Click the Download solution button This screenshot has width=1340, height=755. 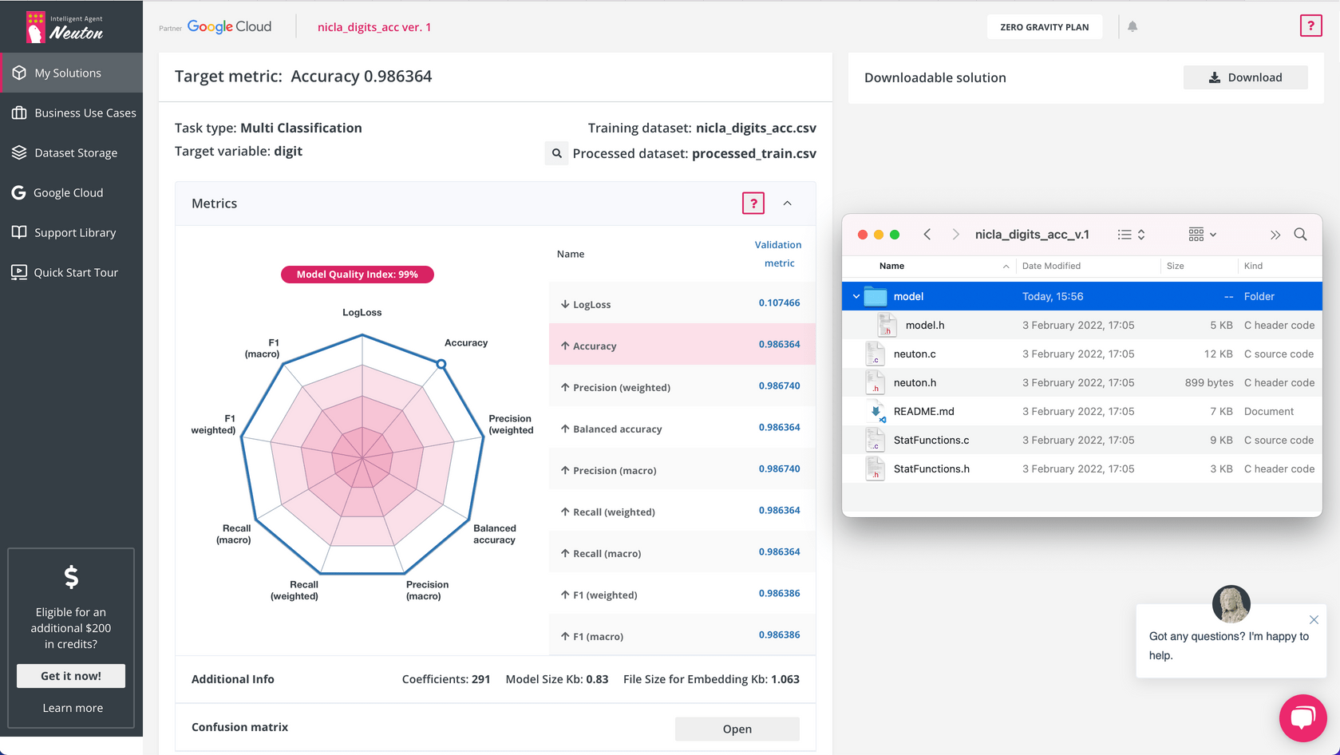(1245, 77)
